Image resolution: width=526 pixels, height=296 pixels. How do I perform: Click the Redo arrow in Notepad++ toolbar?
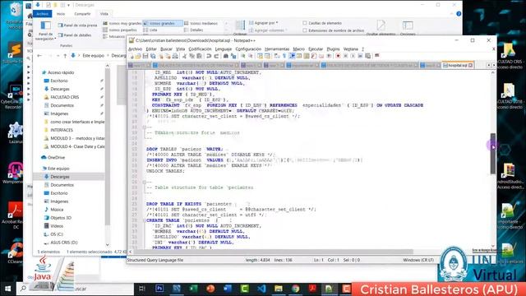[x=216, y=56]
